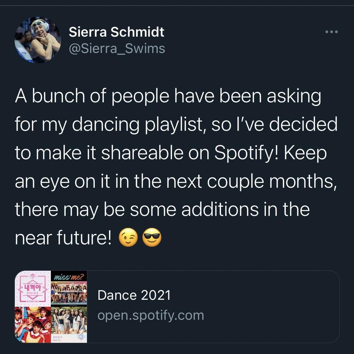
Task: Open Sierra Schmidt's profile avatar photo
Action: point(38,40)
